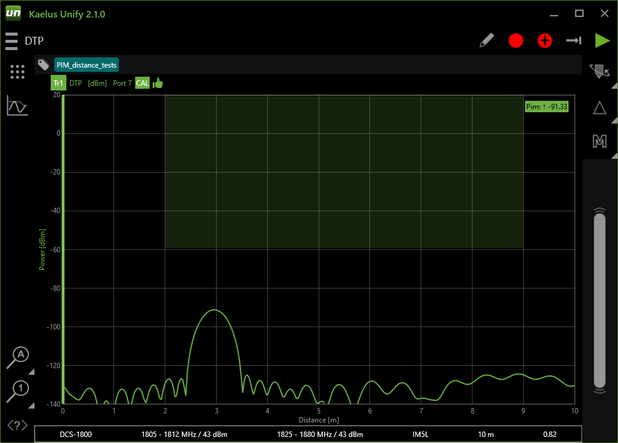
Task: Open the IM5L product selector
Action: (x=421, y=434)
